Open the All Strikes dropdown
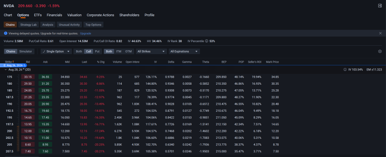This screenshot has height=157, width=386. tap(151, 51)
